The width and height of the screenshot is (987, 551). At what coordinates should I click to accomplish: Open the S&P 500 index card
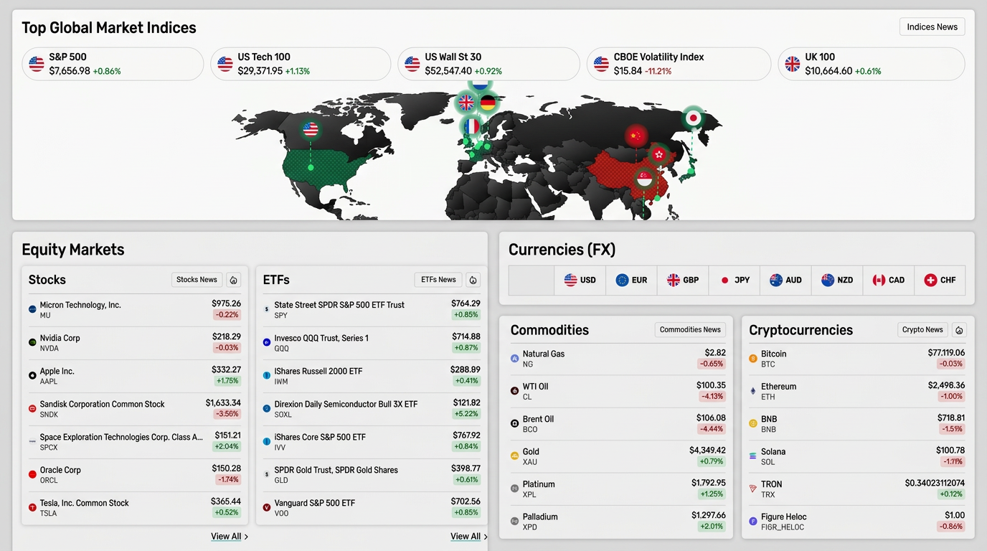pyautogui.click(x=113, y=64)
